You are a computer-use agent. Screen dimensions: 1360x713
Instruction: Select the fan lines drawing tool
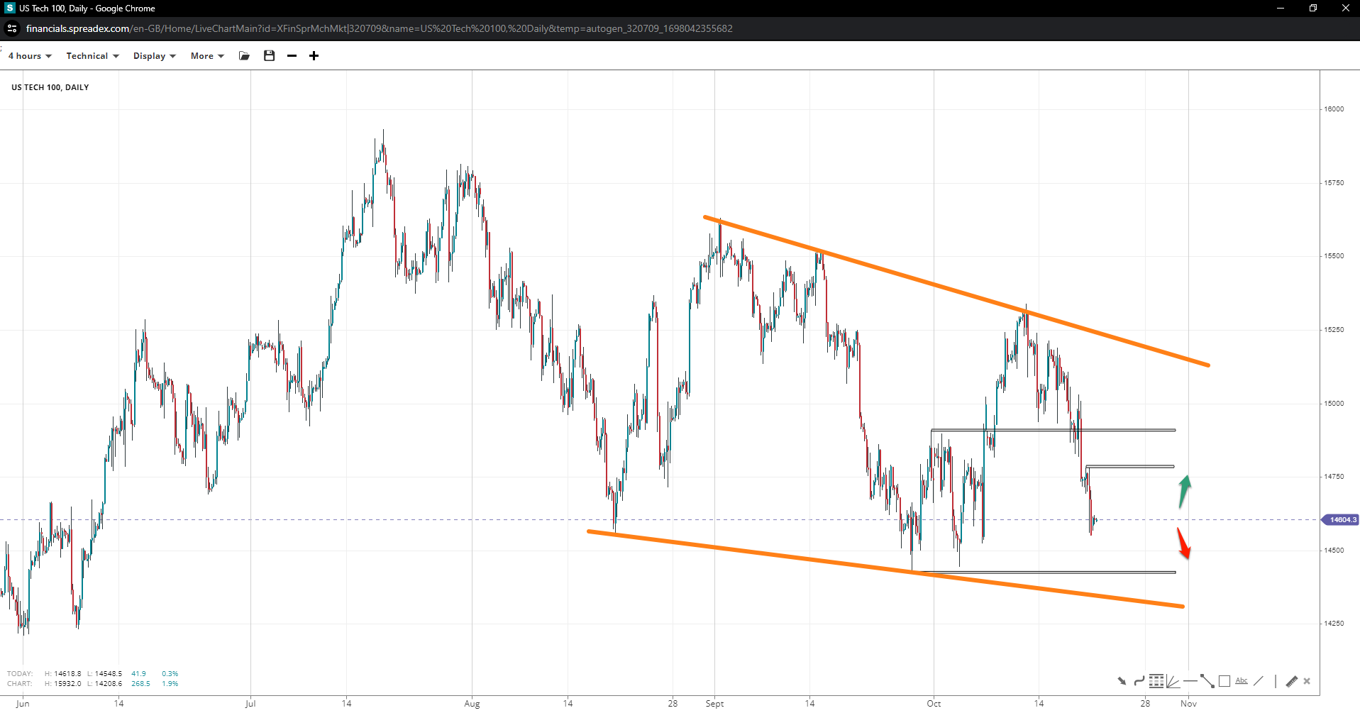tap(1173, 681)
